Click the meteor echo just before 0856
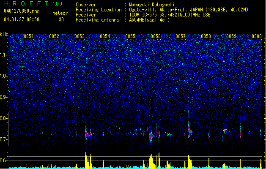Image resolution: width=266 pixels, height=169 pixels. click(151, 136)
